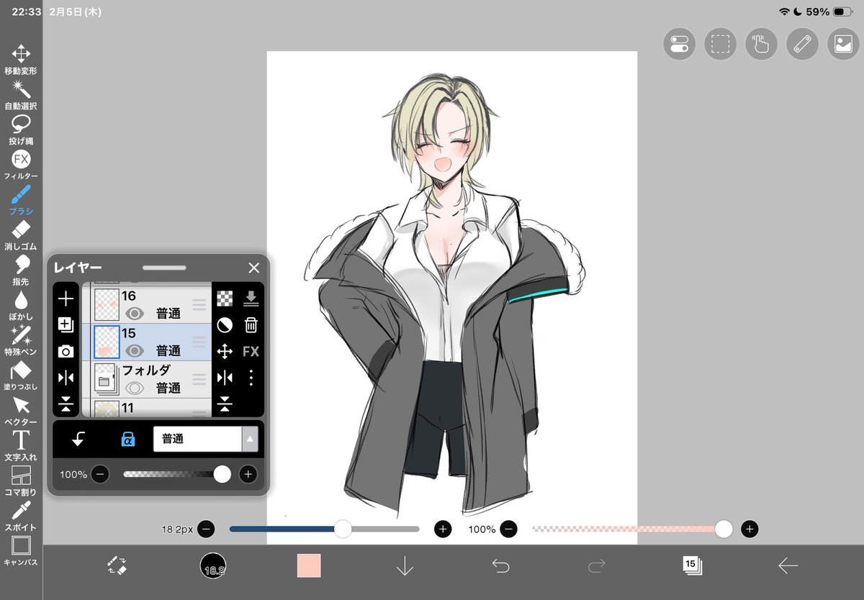
Task: Open three-dot more options in layer panel
Action: [251, 377]
